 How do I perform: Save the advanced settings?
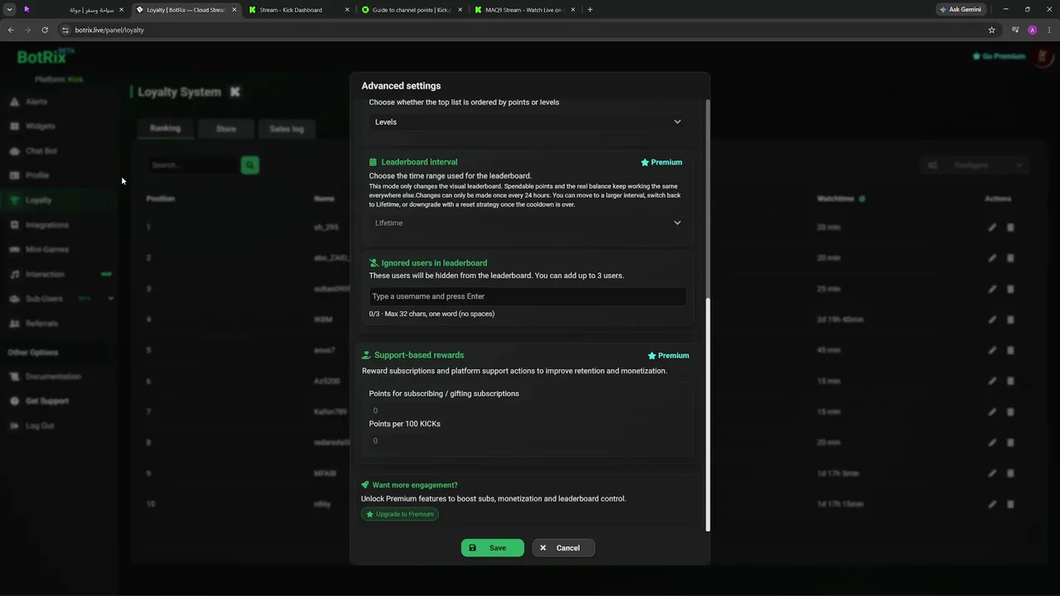click(x=493, y=548)
